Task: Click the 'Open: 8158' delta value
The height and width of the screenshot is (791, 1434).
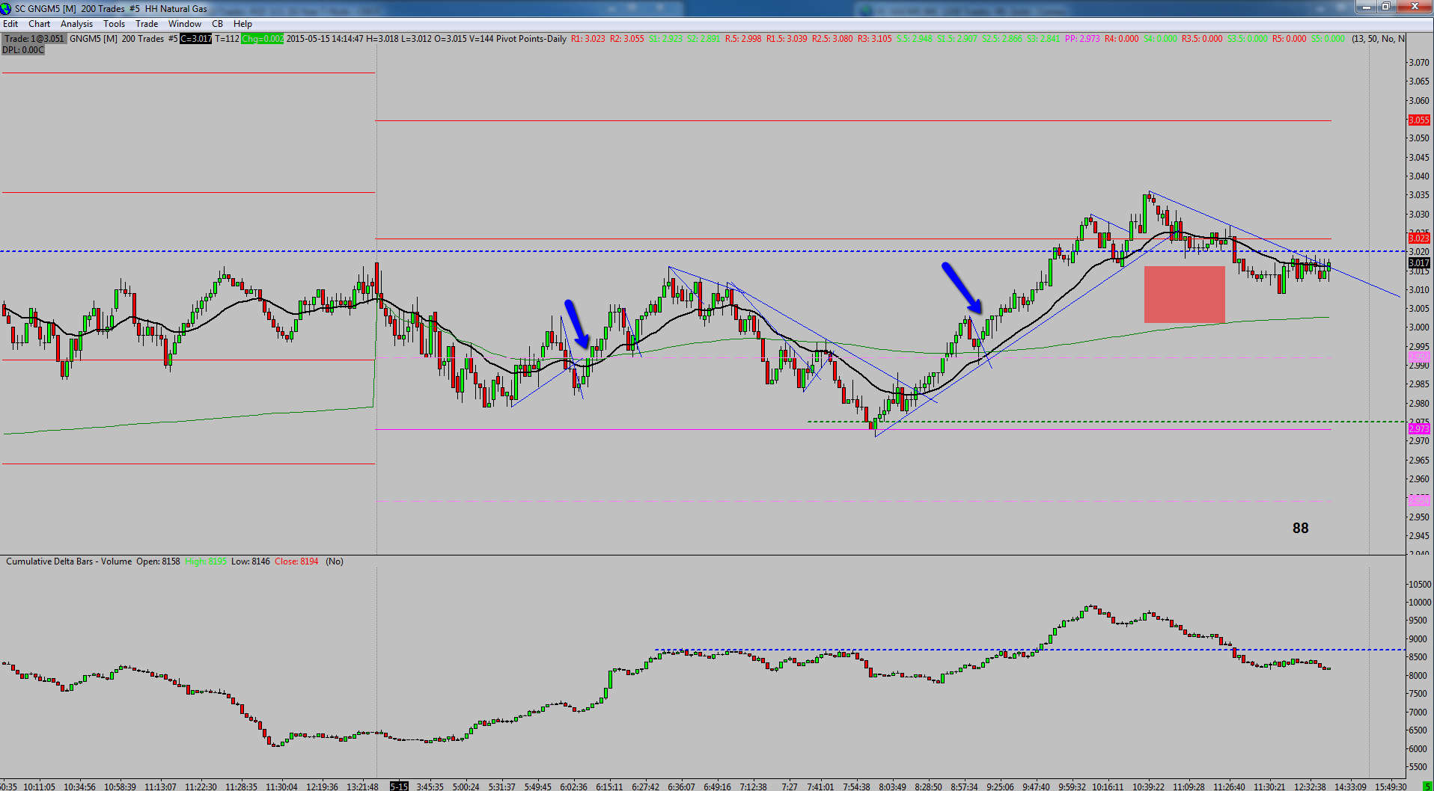Action: pyautogui.click(x=158, y=561)
